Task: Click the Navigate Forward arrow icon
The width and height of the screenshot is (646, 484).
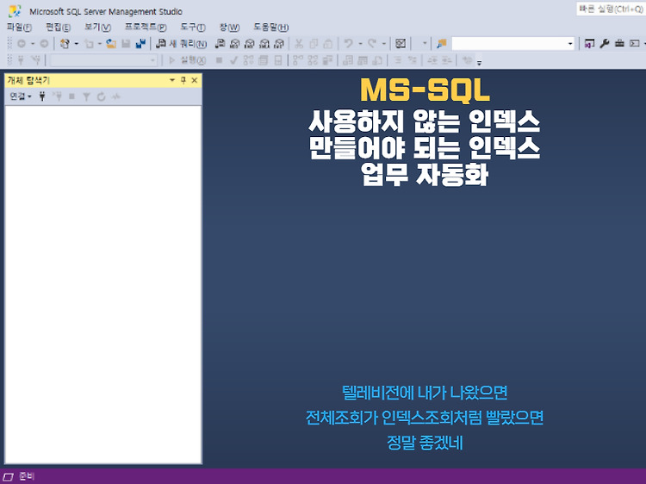Action: point(44,43)
